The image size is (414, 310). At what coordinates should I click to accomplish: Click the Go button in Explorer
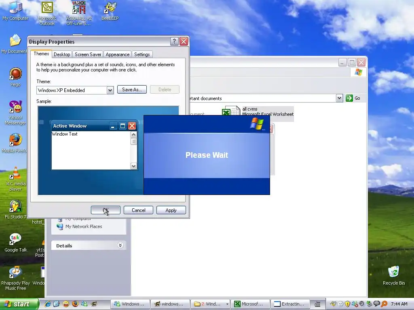click(353, 98)
